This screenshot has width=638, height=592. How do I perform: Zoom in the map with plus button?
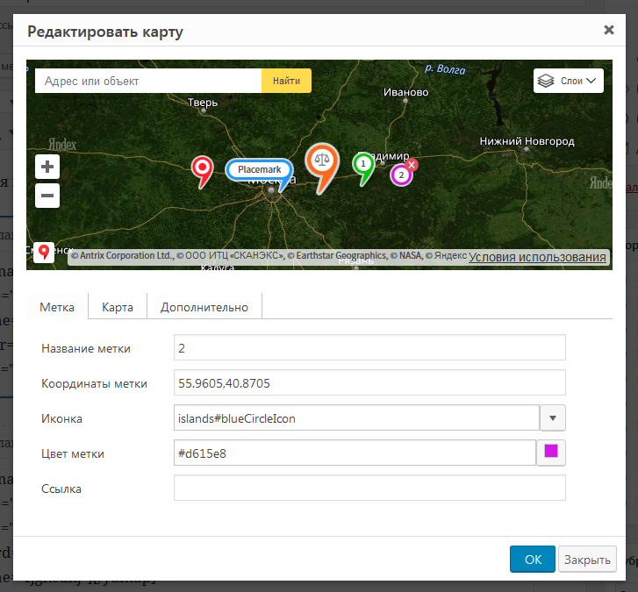(x=47, y=167)
